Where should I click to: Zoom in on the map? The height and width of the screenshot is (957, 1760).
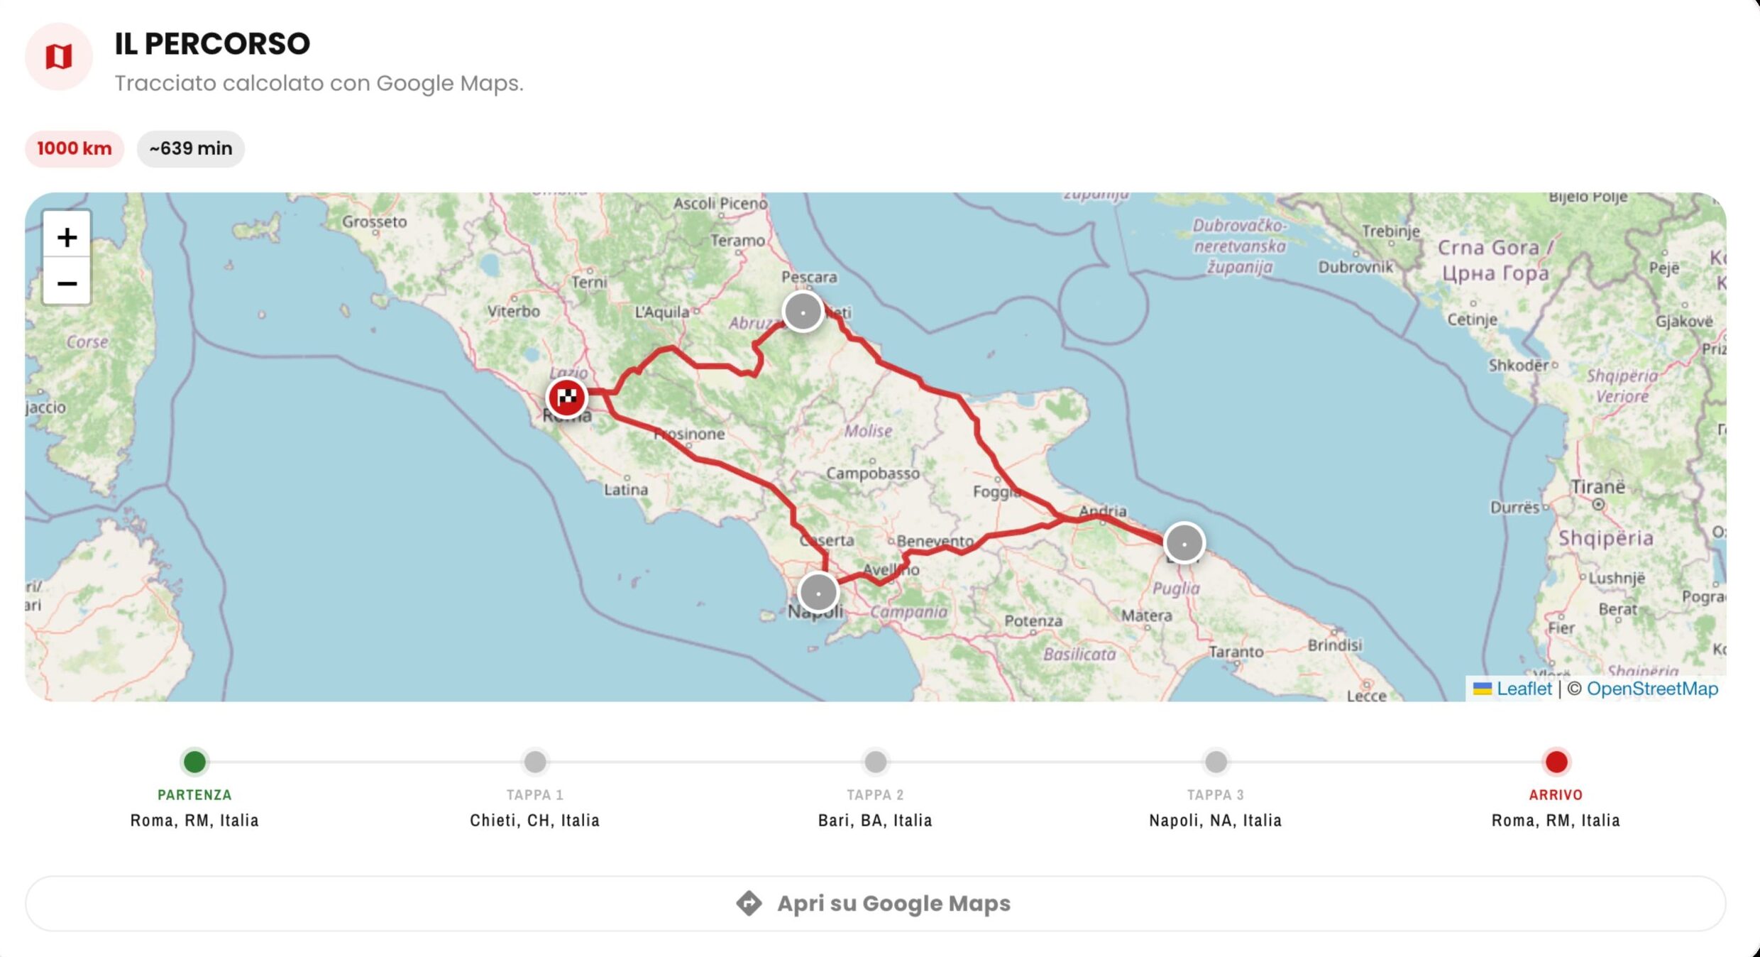point(67,236)
